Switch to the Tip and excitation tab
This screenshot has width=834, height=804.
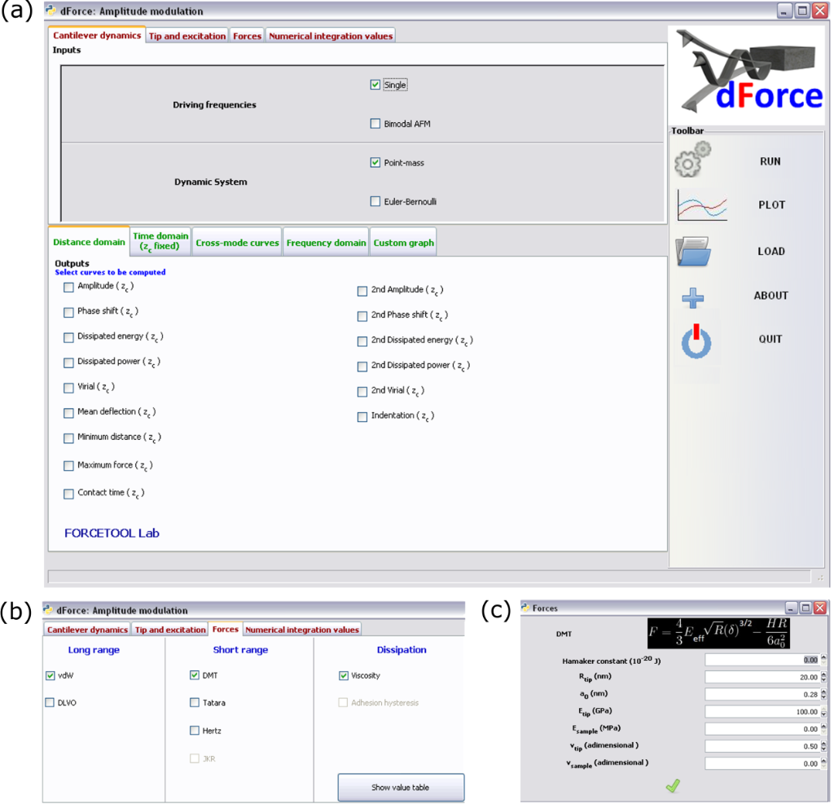[x=188, y=36]
